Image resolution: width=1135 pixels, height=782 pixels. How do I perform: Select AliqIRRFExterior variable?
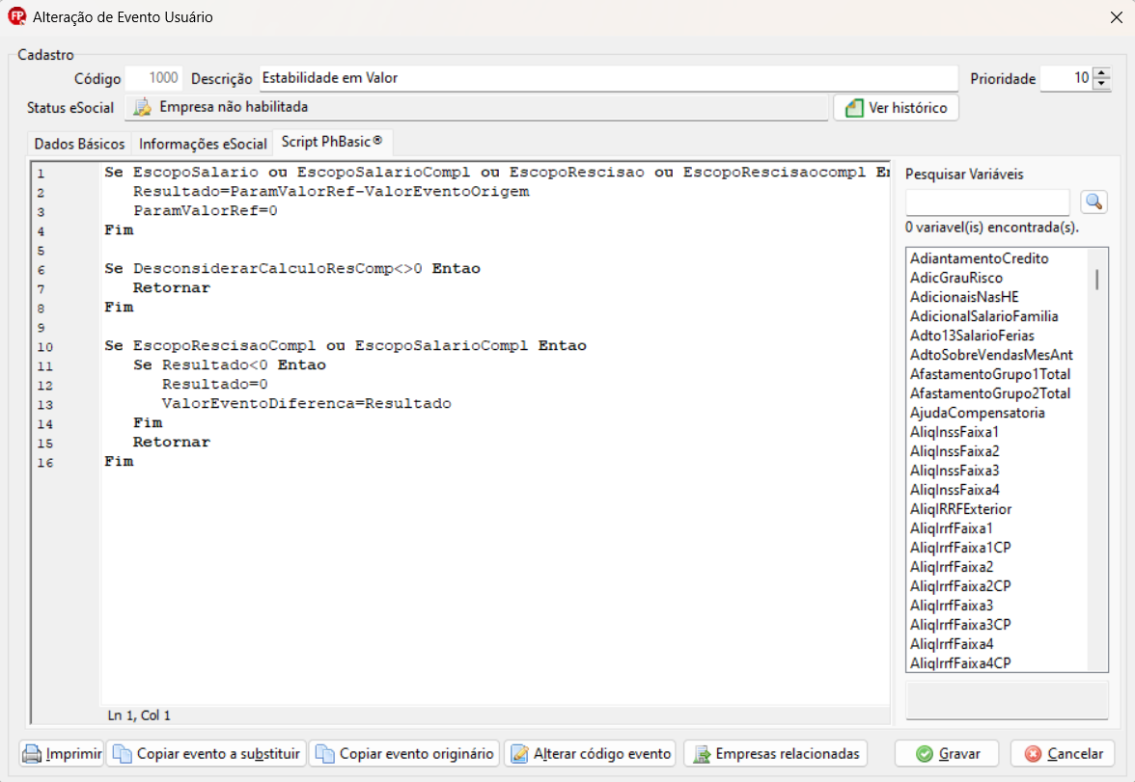click(960, 509)
